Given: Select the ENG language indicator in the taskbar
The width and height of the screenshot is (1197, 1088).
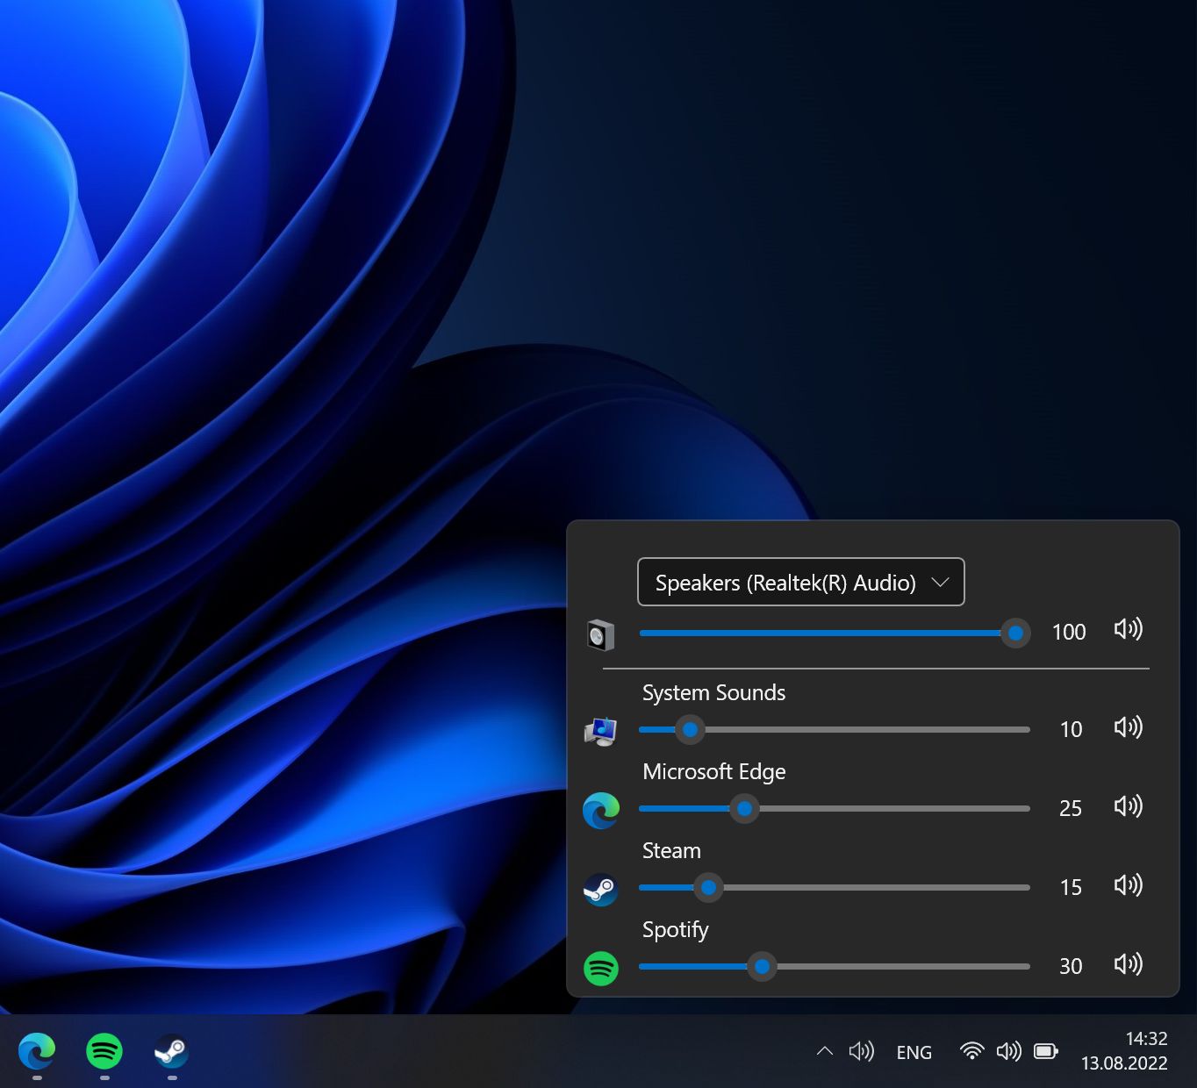Looking at the screenshot, I should click(x=914, y=1052).
